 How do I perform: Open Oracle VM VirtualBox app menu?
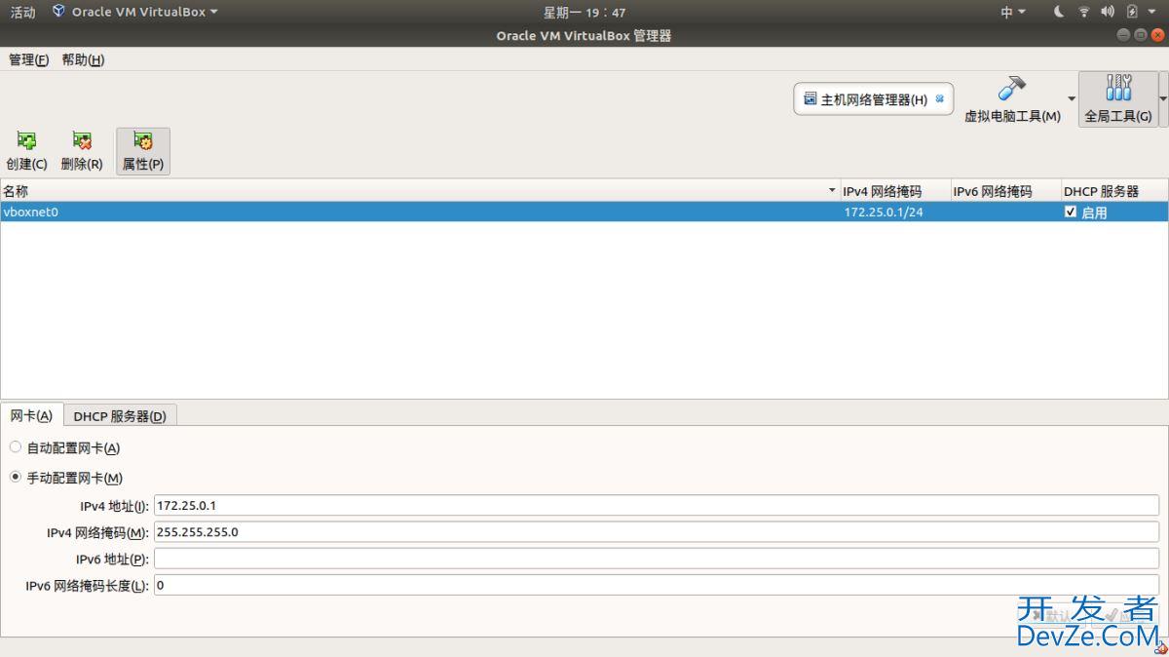pyautogui.click(x=135, y=12)
